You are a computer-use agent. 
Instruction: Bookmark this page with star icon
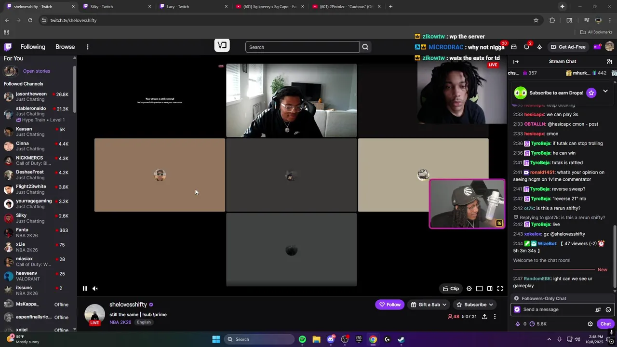click(x=536, y=20)
